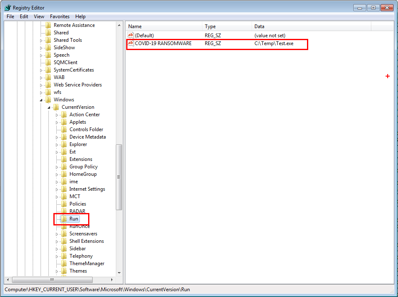The width and height of the screenshot is (398, 297).
Task: Click the Action Center folder icon
Action: point(64,115)
